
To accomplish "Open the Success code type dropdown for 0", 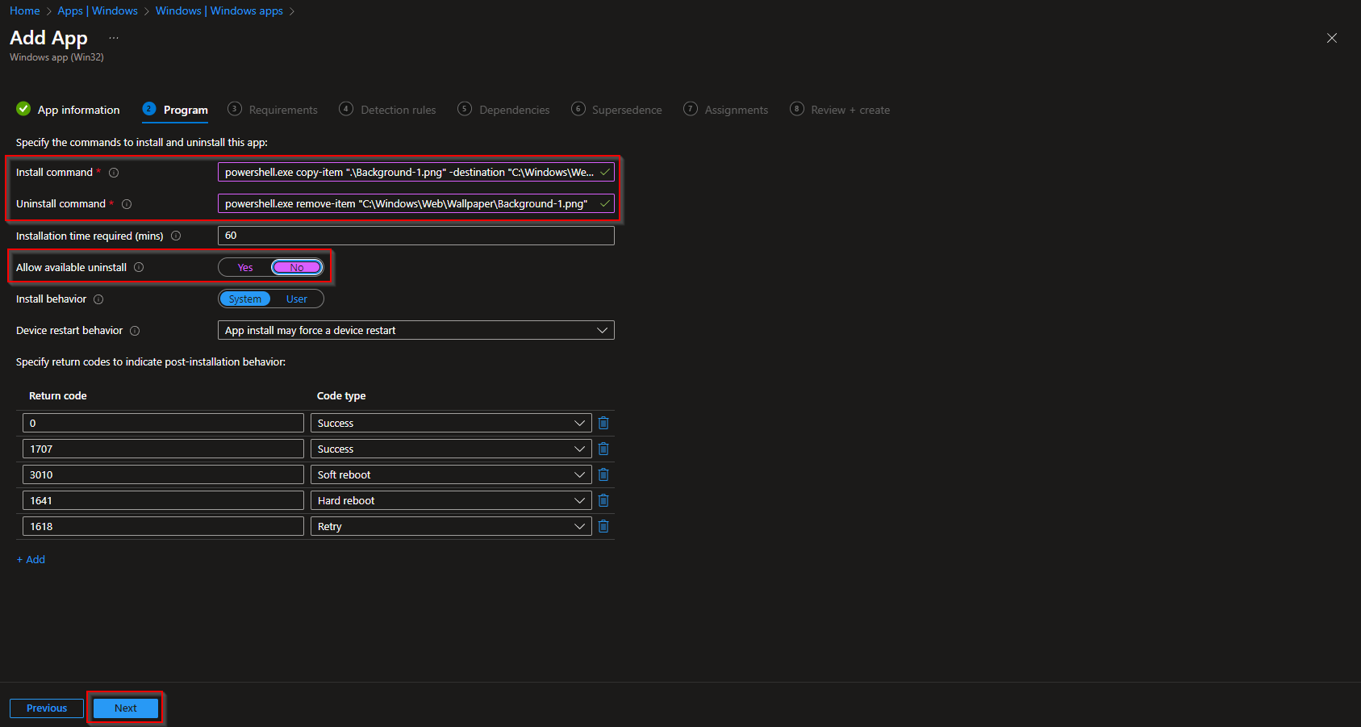I will point(578,422).
